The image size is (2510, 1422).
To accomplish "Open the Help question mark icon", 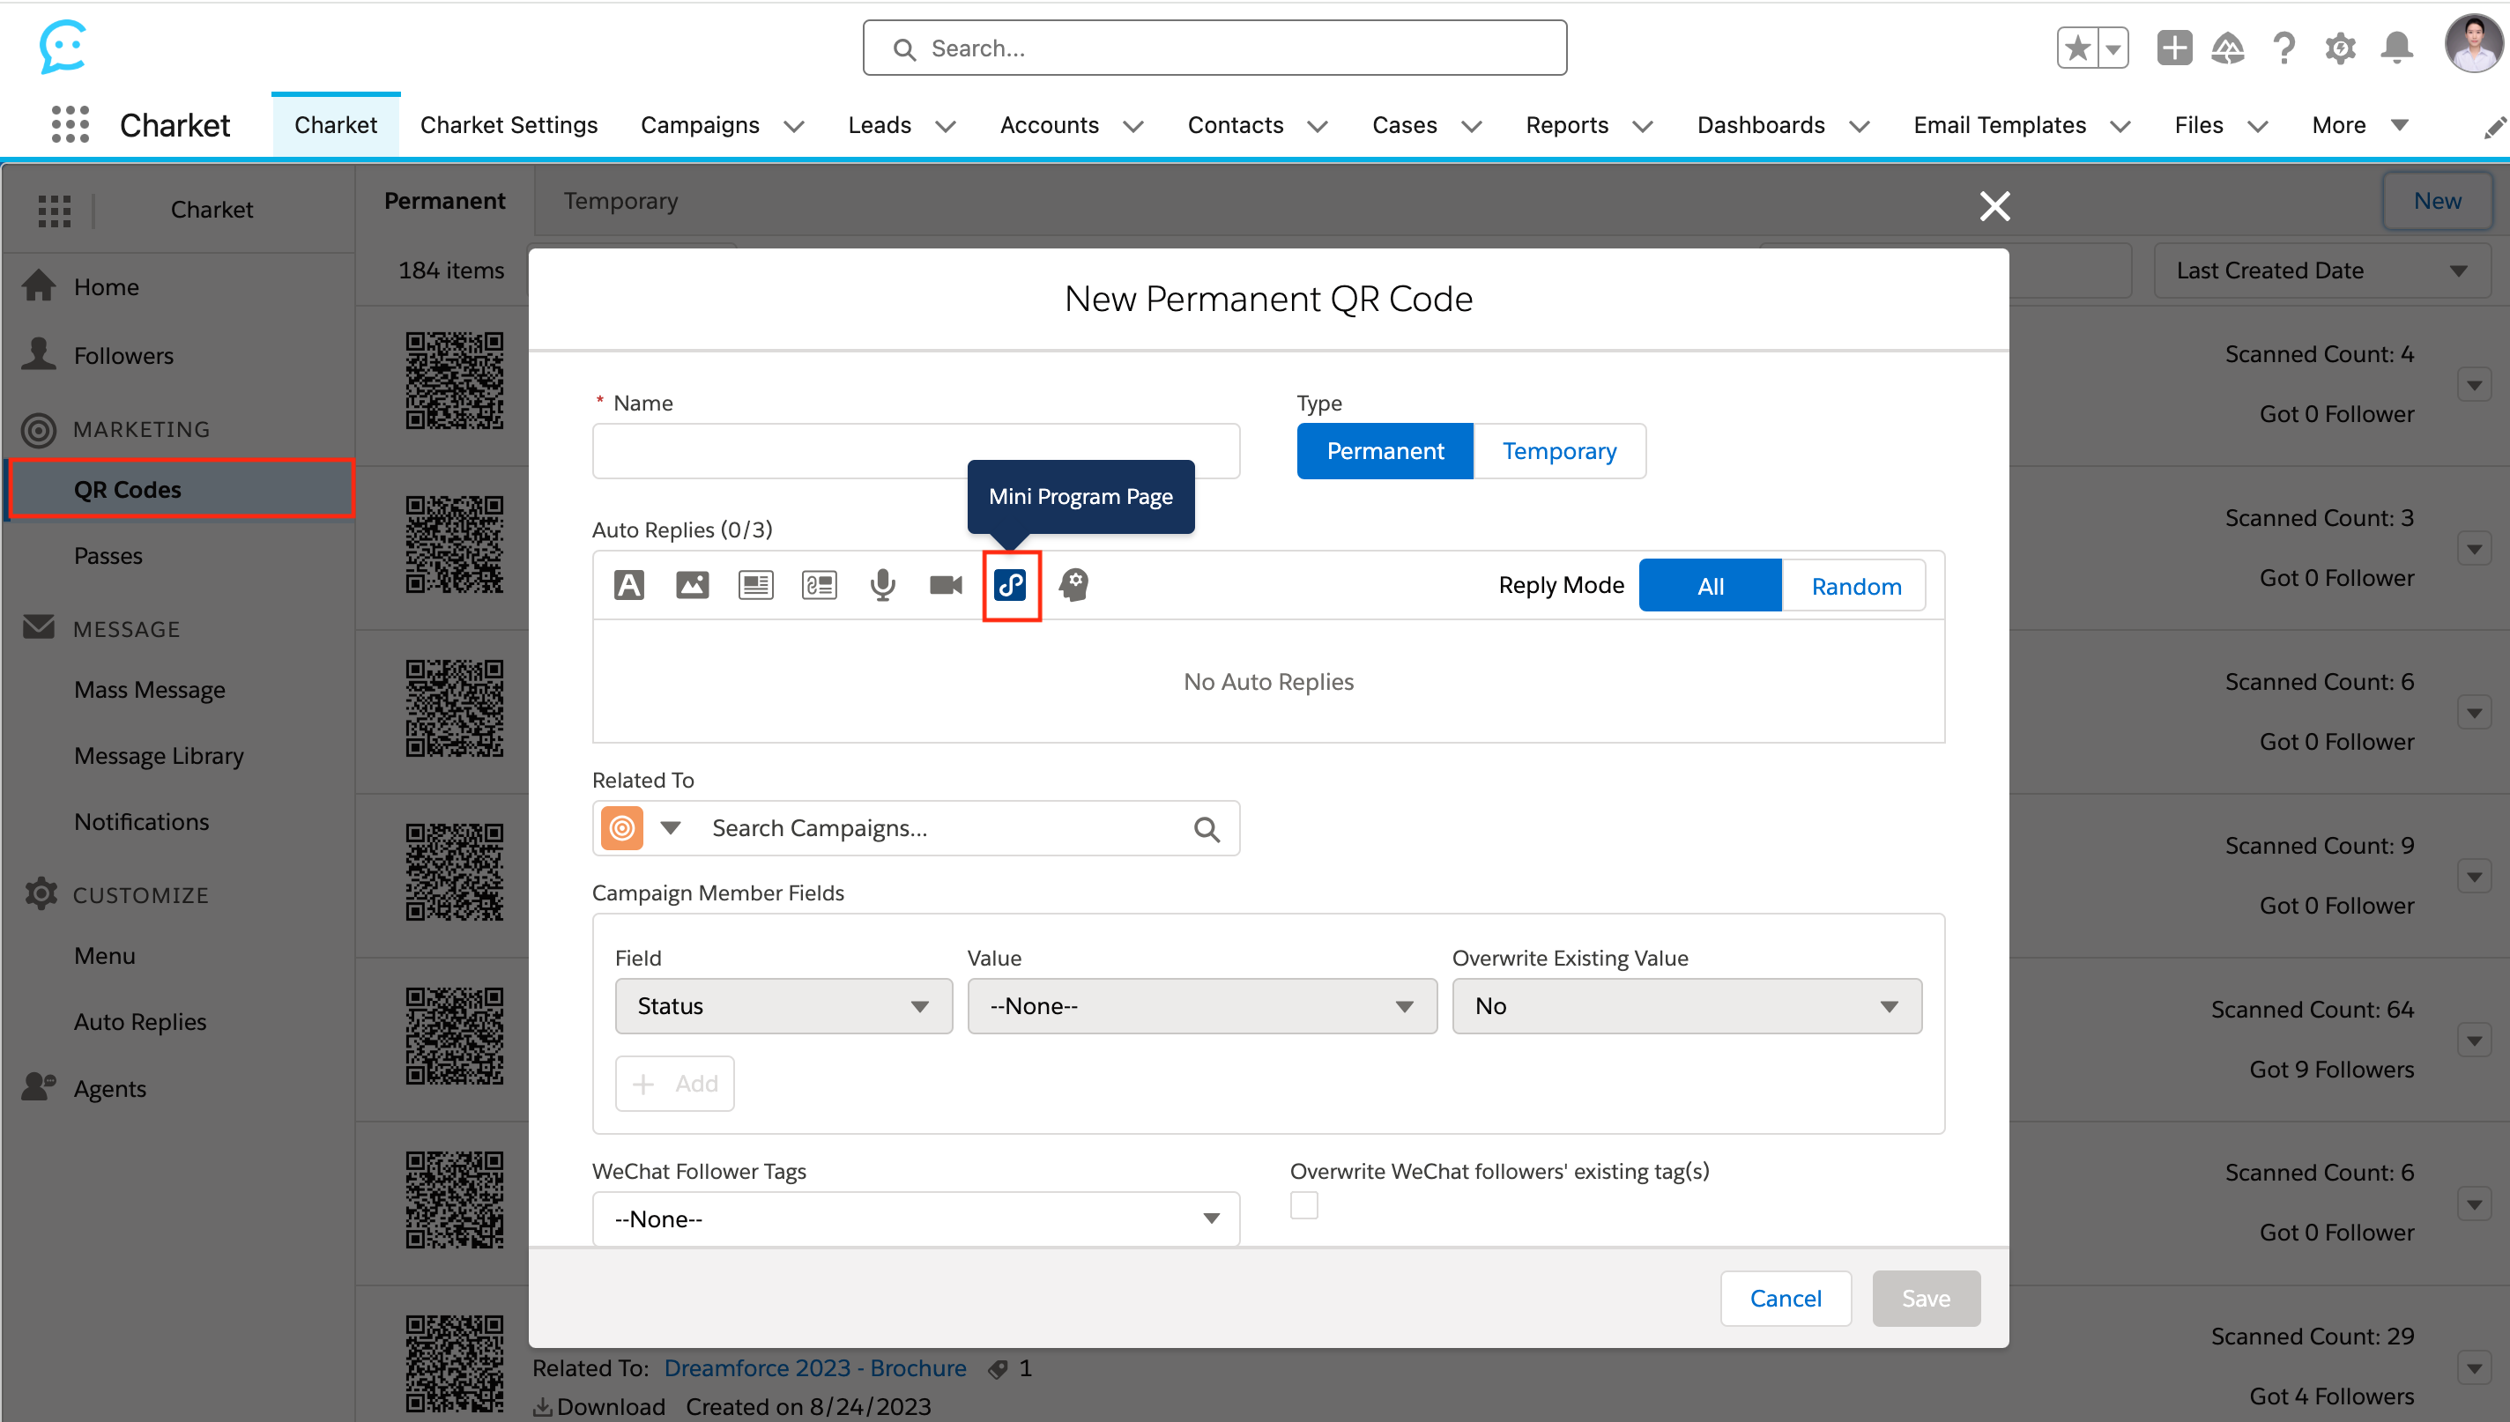I will click(x=2284, y=48).
